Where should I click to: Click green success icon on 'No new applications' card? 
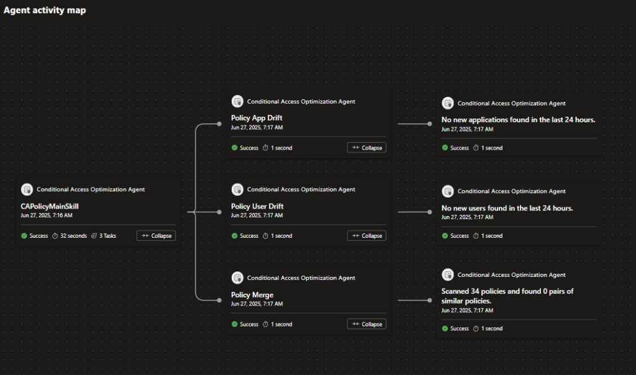pyautogui.click(x=445, y=148)
